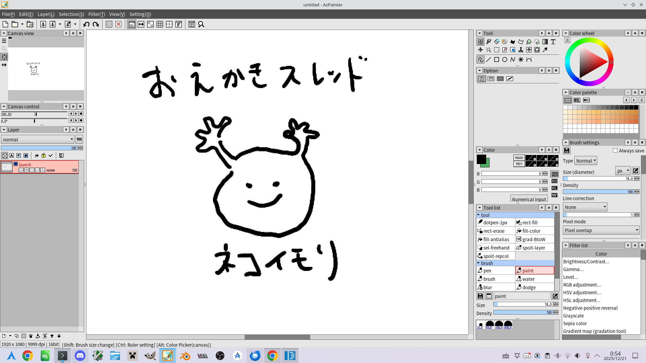Open the Line correction dropdown set to None
Screen dimensions: 646x363
584,207
